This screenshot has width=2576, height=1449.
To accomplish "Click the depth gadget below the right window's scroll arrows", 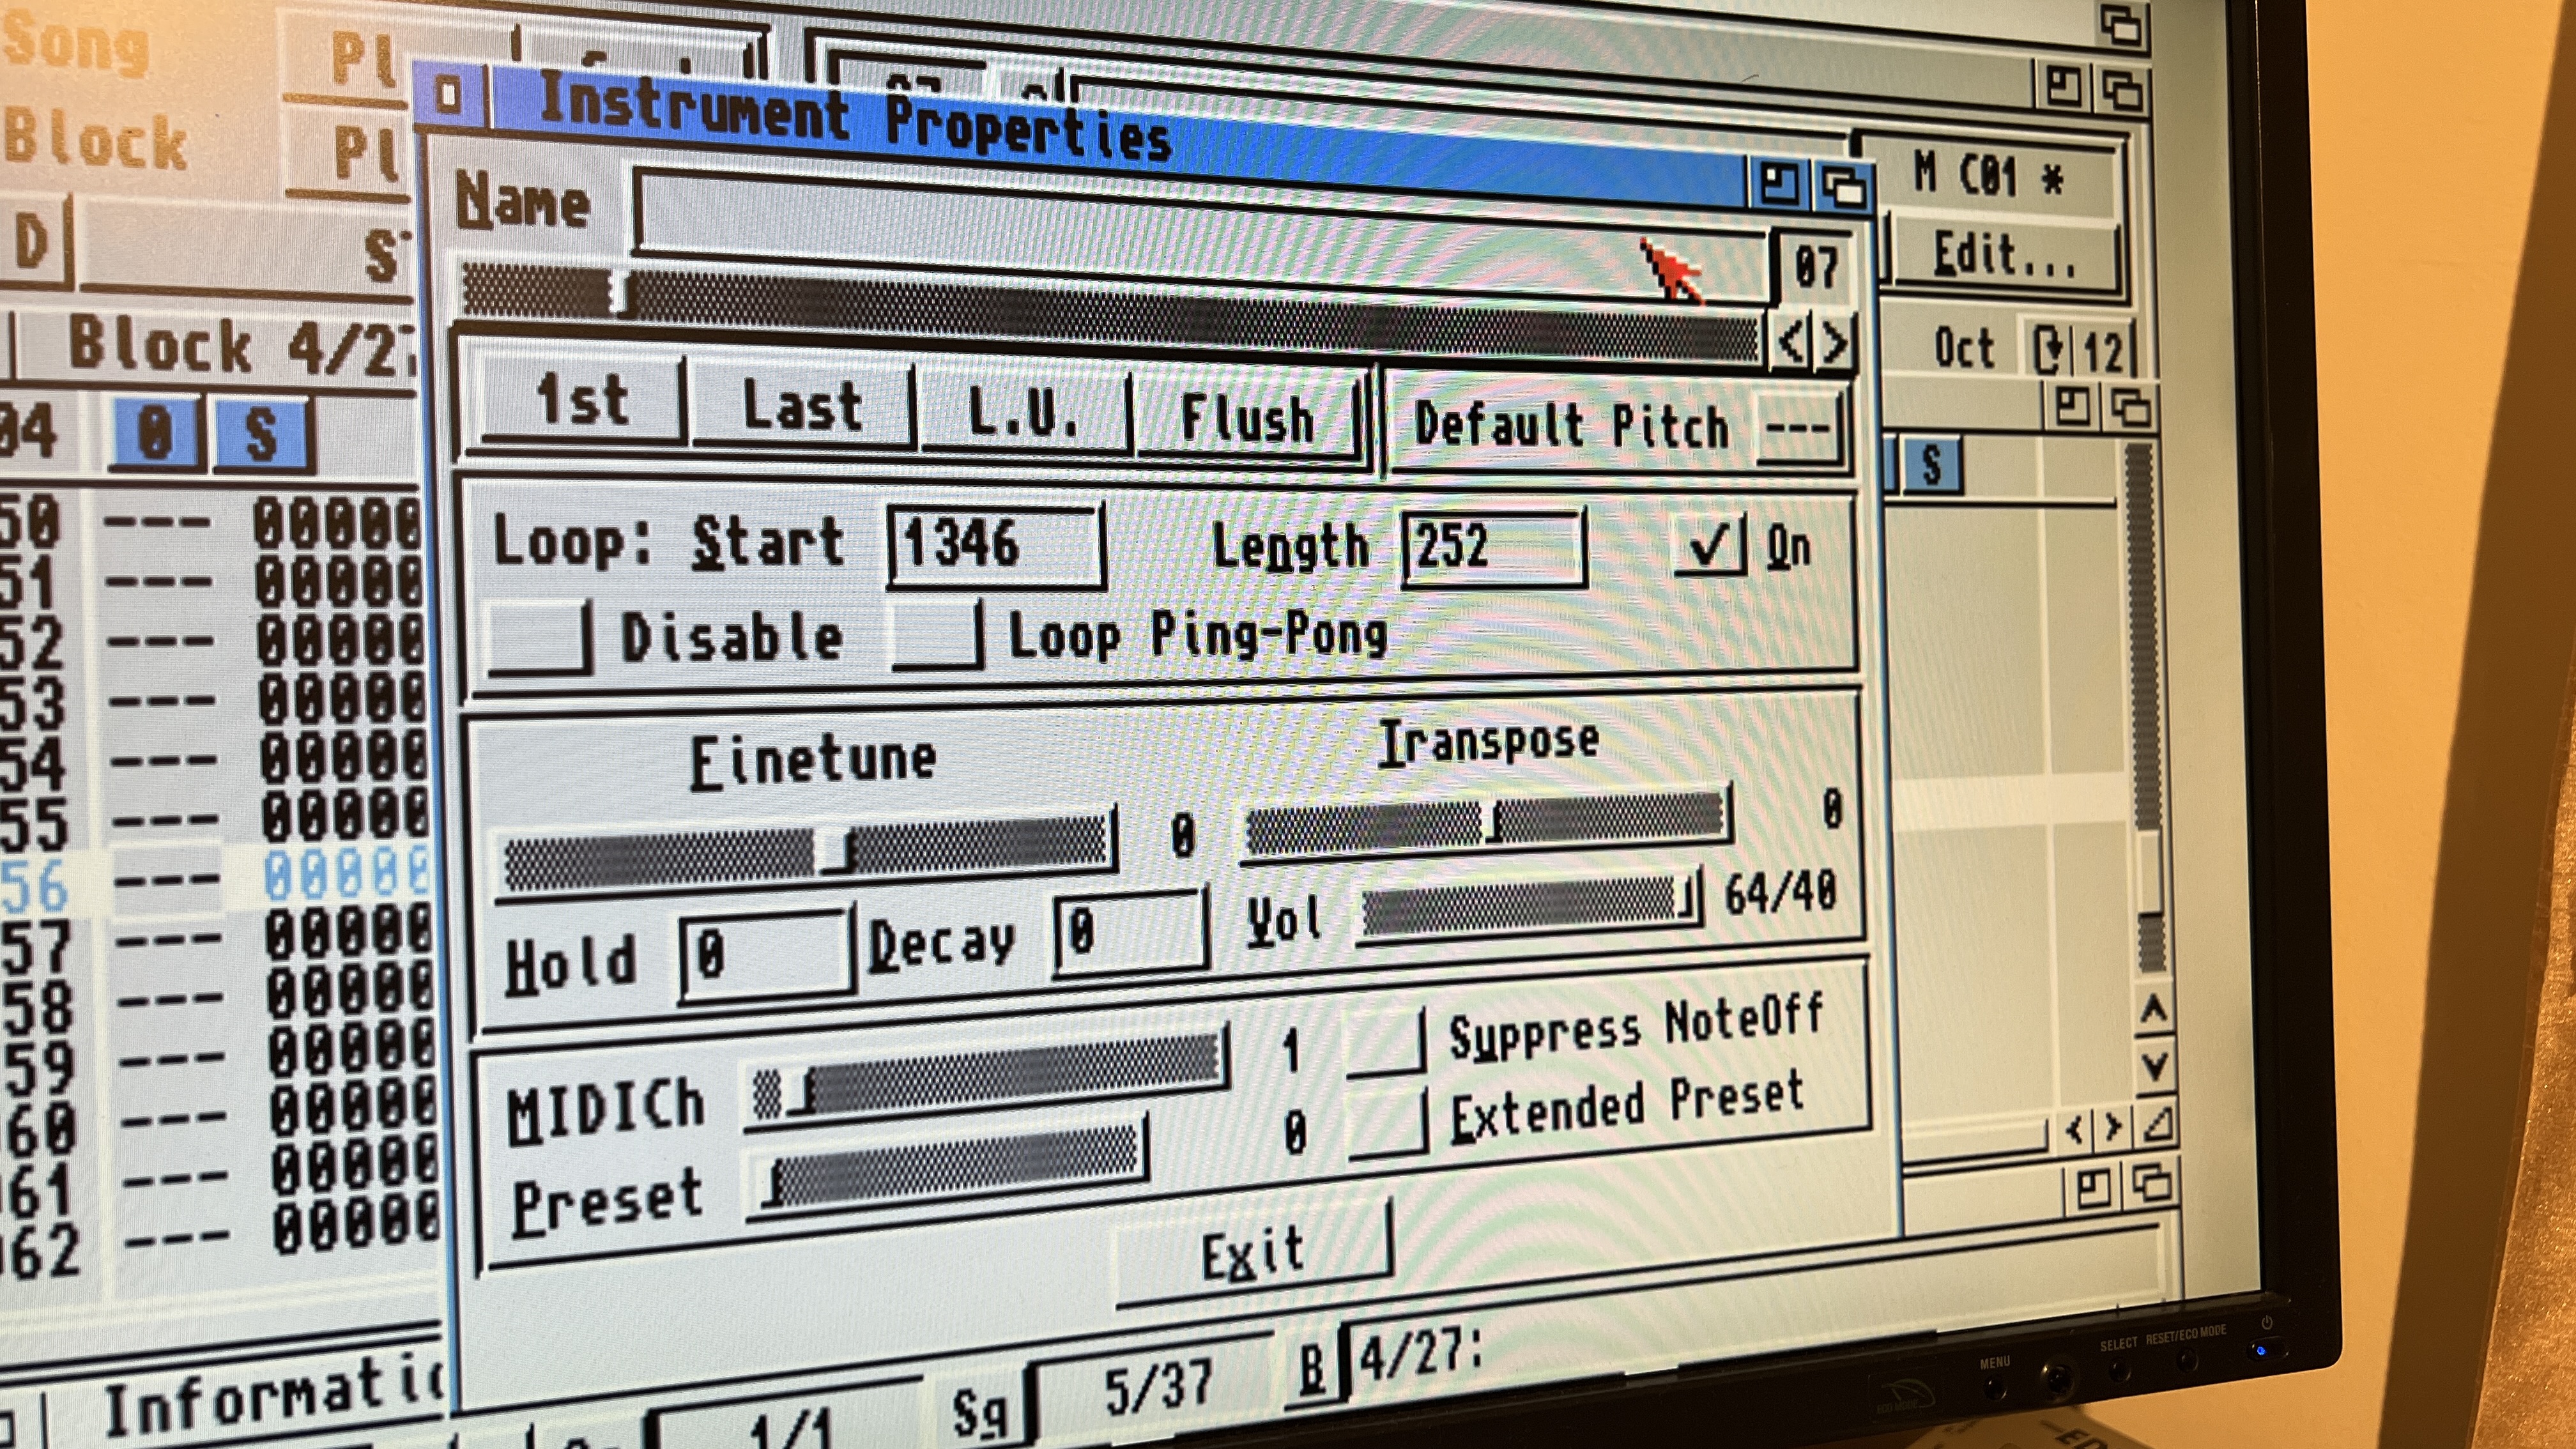I will coord(2151,1185).
